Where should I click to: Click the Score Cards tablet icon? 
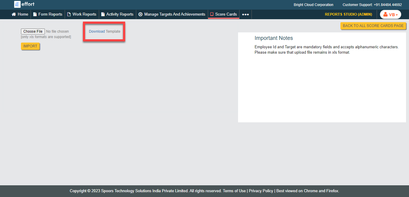(212, 14)
